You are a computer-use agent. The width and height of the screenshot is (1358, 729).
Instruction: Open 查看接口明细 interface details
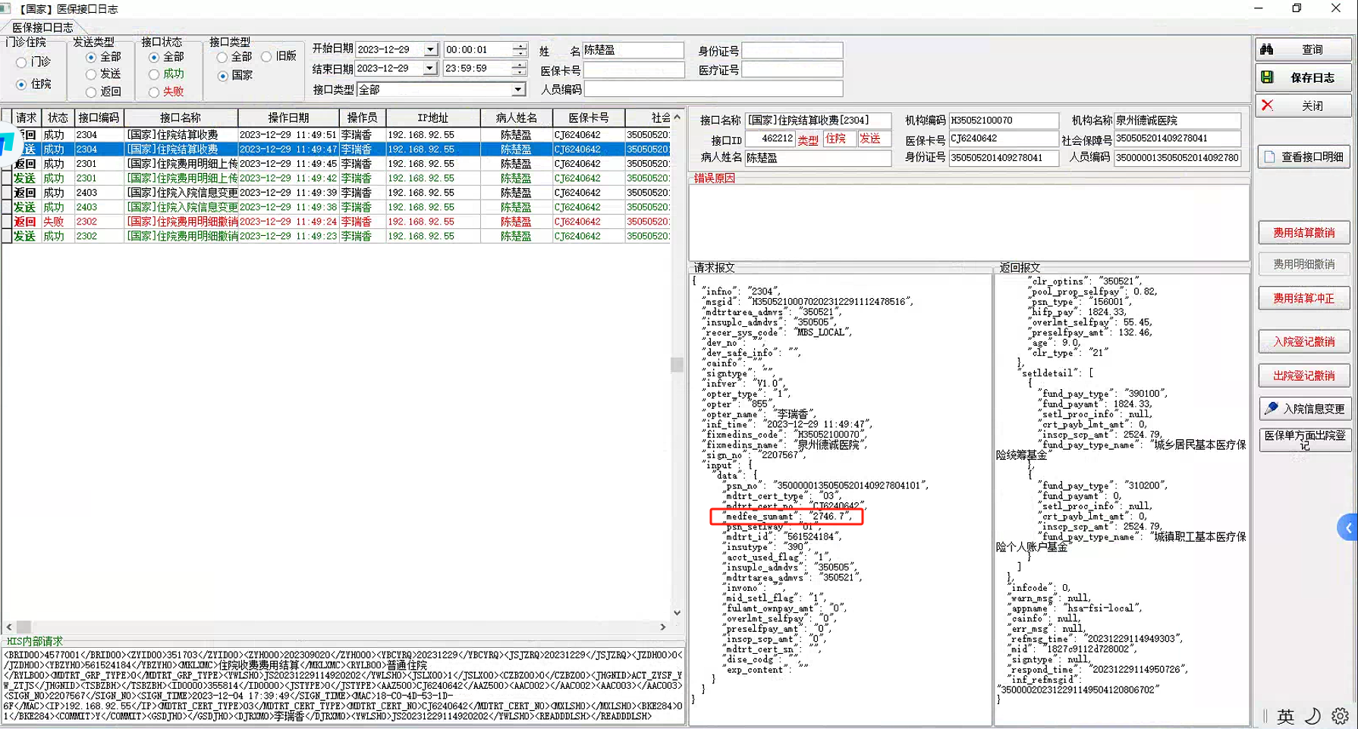click(x=1303, y=157)
